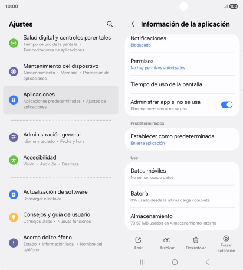The width and height of the screenshot is (243, 270).
Task: Open Mantenimiento del dispositivo
Action: tap(61, 71)
